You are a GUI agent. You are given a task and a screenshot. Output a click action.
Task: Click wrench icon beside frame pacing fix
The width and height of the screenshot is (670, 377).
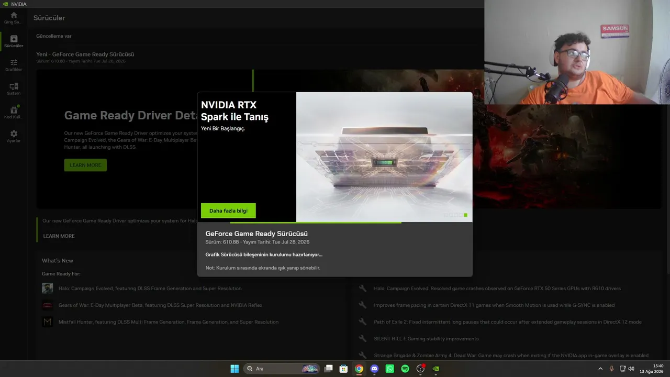[x=363, y=305]
